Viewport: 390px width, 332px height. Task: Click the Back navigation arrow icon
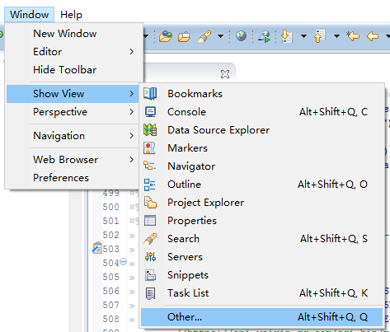(373, 36)
